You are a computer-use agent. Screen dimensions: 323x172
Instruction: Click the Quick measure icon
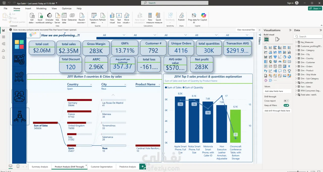[x=158, y=18]
